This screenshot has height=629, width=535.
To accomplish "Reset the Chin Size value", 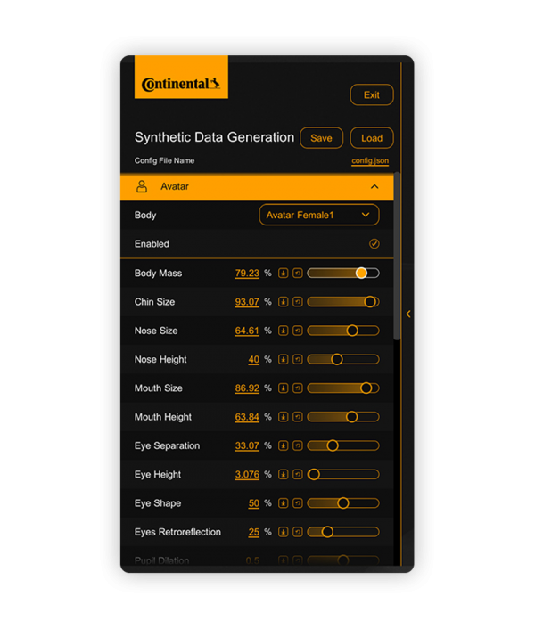I will coord(297,302).
